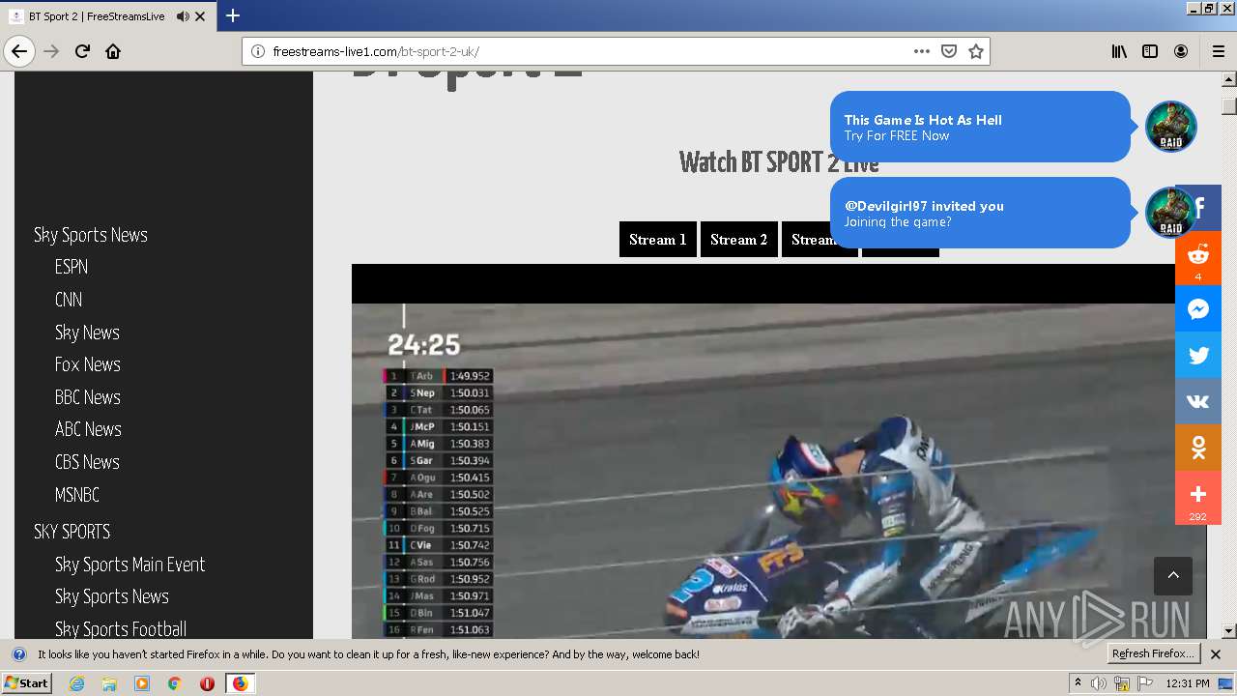Bookmark this page with star icon

(x=976, y=51)
